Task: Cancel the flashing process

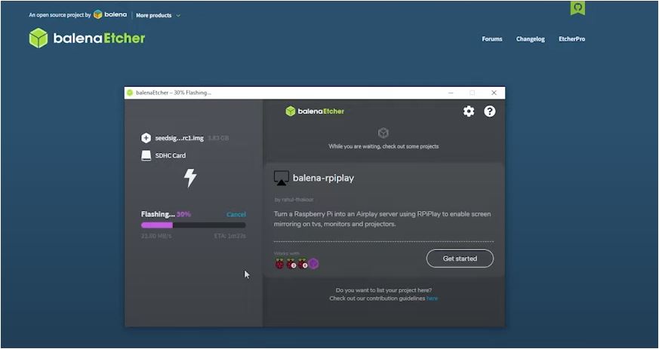Action: pyautogui.click(x=236, y=214)
